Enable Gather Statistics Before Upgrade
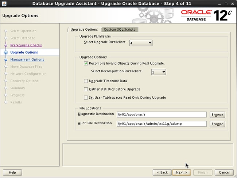The image size is (237, 178). coord(86,89)
